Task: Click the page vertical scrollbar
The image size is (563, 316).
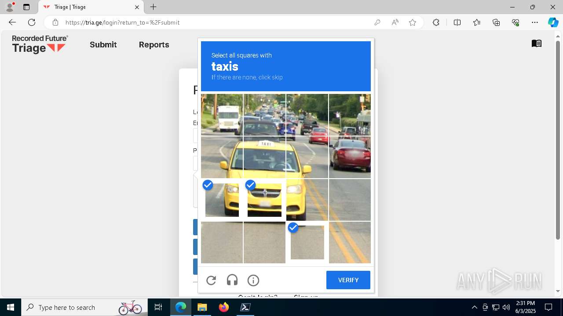Action: point(558,140)
